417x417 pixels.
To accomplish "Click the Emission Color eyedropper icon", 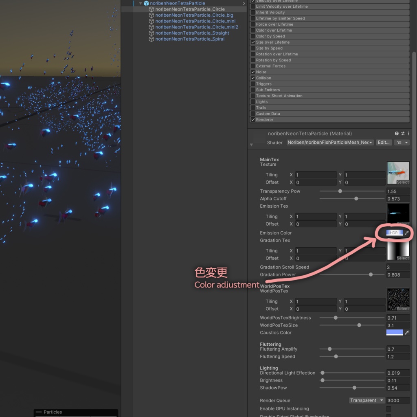I will [407, 233].
